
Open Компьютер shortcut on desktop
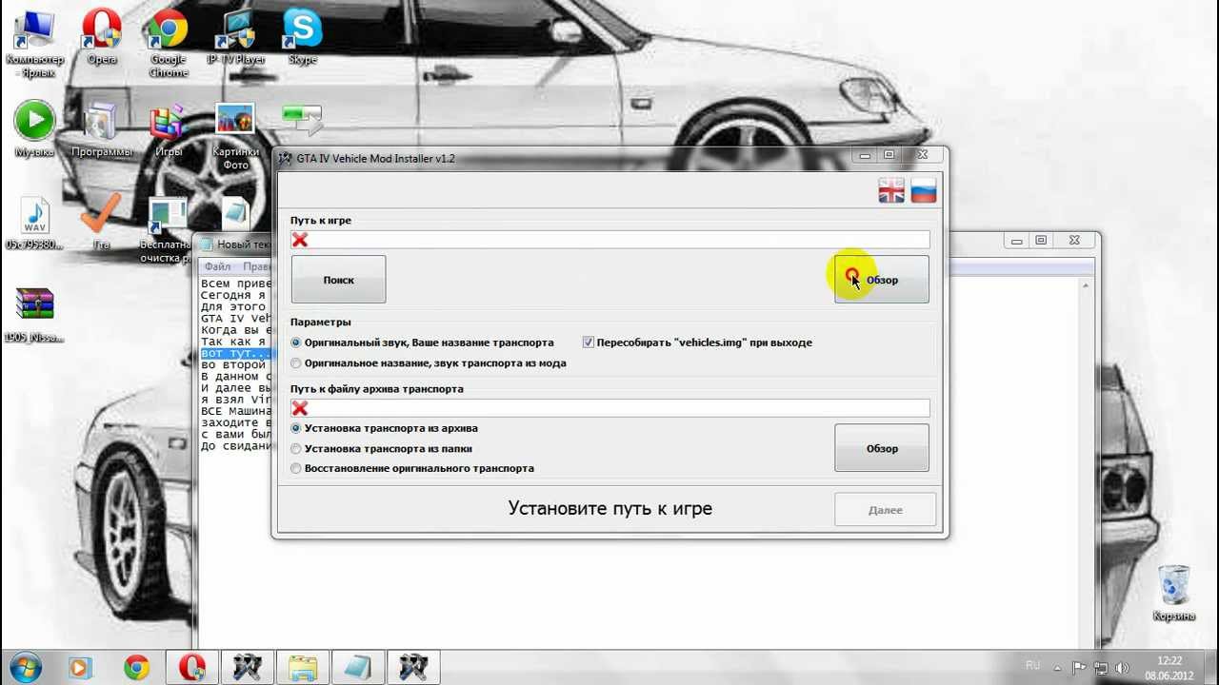pos(34,44)
